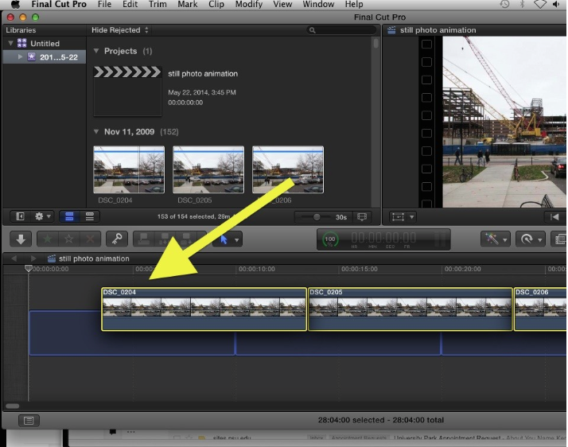Open the Modify menu

(x=249, y=4)
